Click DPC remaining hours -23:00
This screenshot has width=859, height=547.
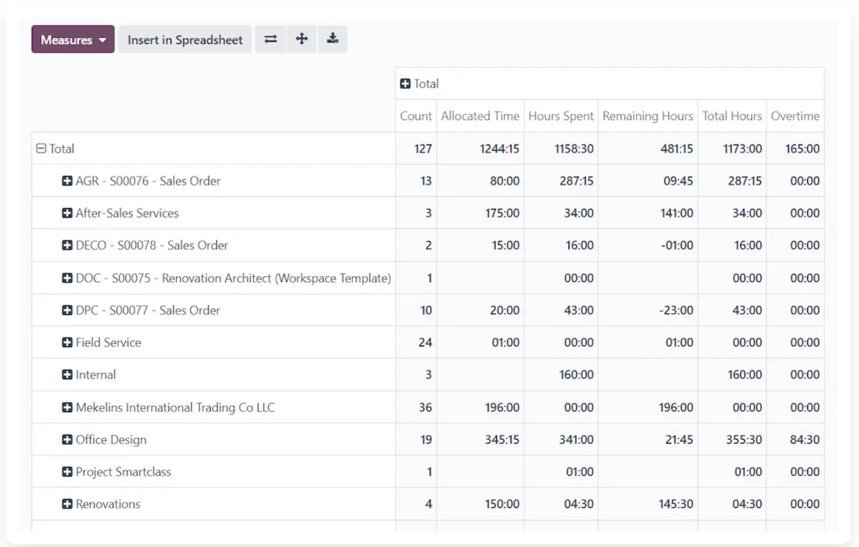(648, 310)
